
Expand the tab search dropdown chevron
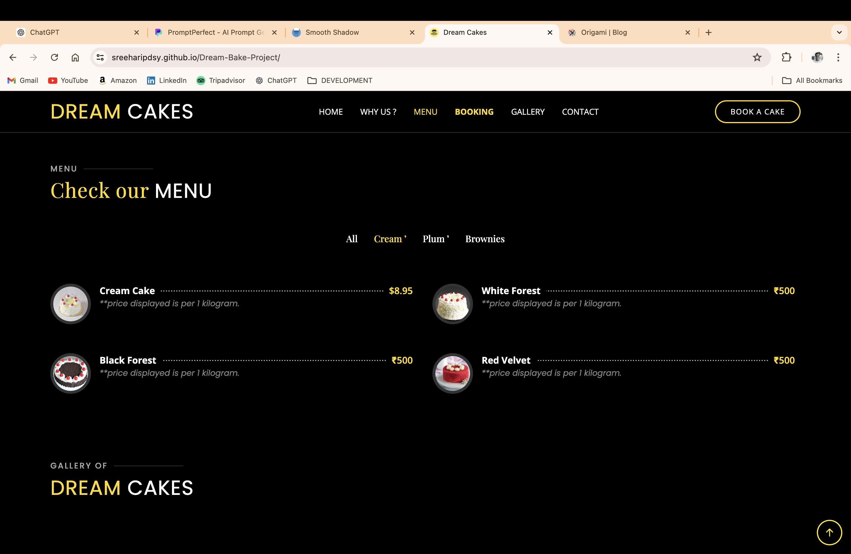[x=839, y=32]
